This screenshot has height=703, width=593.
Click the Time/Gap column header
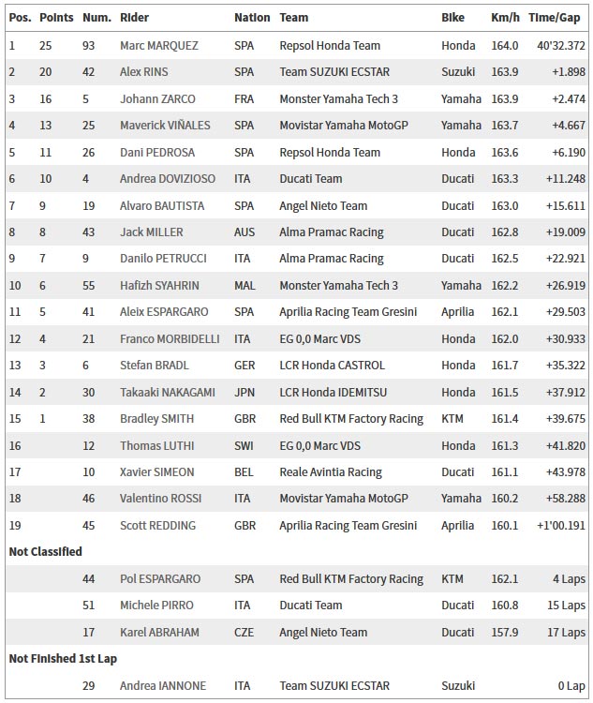(x=554, y=18)
